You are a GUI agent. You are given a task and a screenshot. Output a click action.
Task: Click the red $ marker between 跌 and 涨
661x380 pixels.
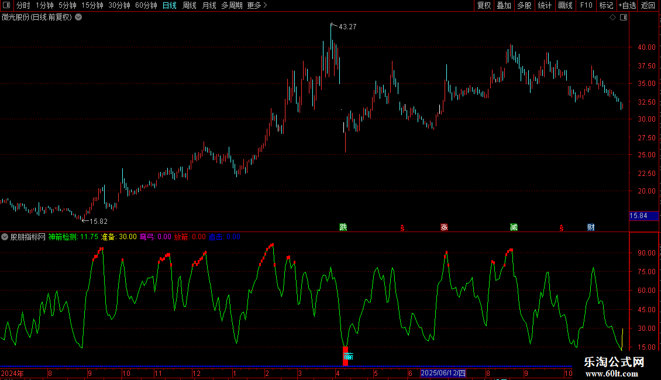pos(402,228)
